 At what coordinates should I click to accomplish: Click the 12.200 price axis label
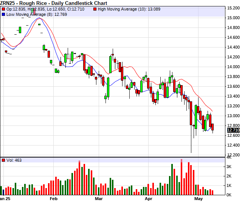[233, 155]
